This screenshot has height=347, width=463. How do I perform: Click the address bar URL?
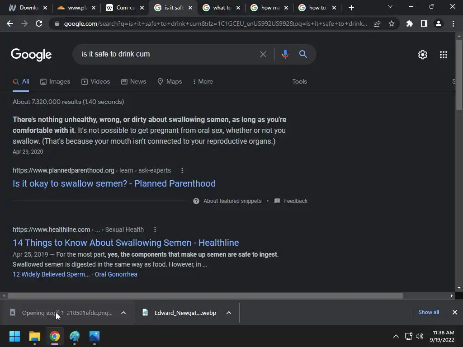216,23
